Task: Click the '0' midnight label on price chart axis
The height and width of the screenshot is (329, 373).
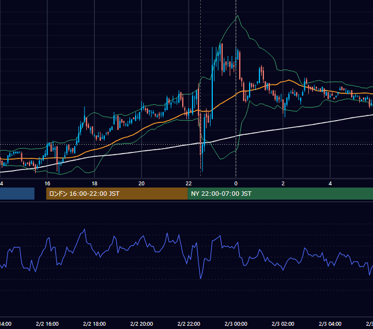Action: click(x=236, y=184)
